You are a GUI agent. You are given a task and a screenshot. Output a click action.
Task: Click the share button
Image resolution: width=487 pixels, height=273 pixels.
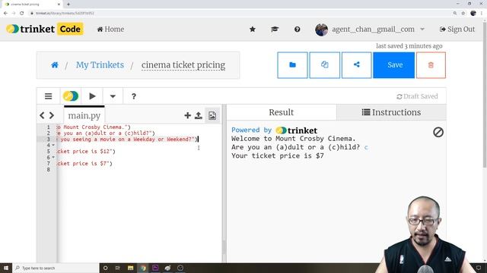click(357, 65)
